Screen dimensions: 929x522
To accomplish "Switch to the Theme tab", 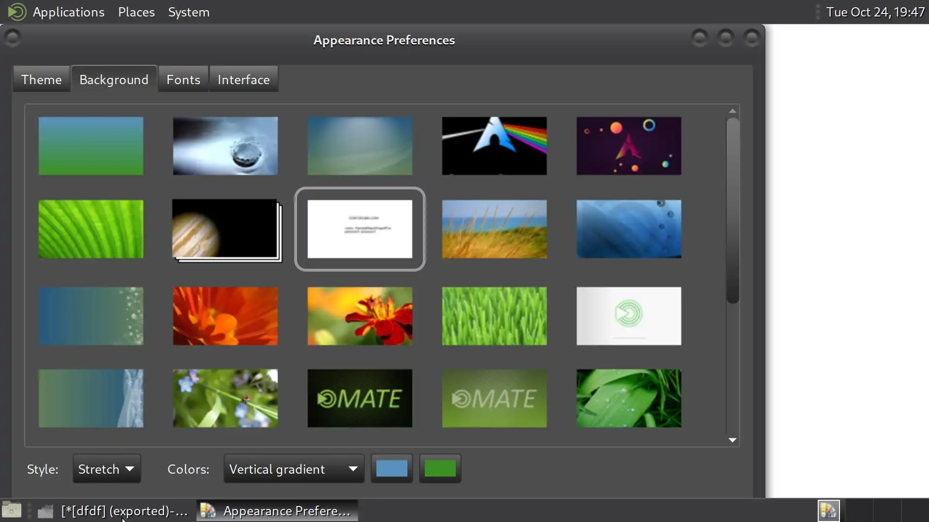I will pos(42,79).
